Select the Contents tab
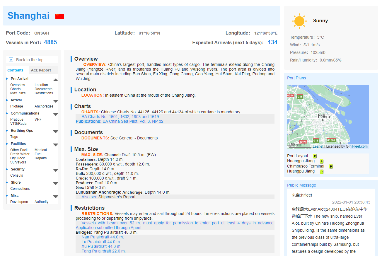 pos(16,70)
